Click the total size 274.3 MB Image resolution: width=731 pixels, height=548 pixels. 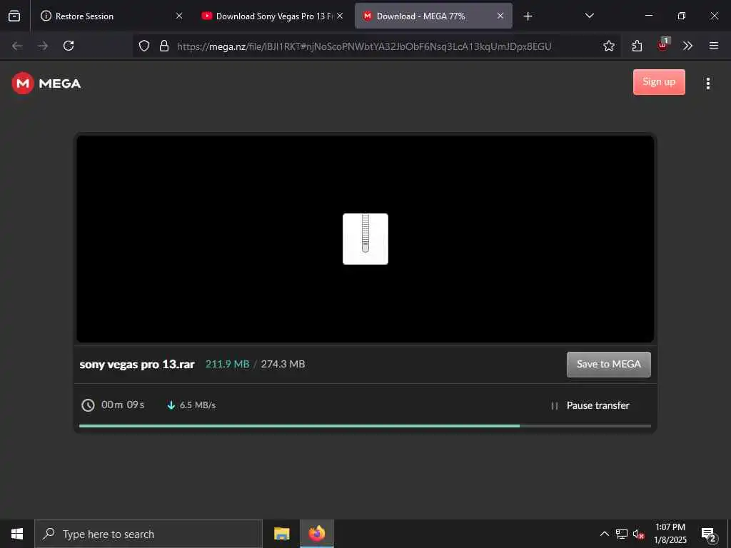coord(283,364)
